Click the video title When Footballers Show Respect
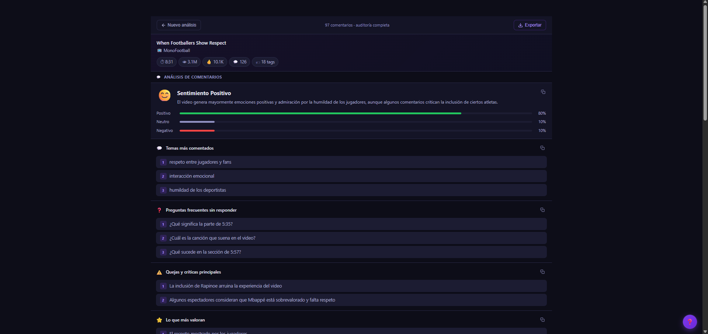The image size is (708, 334). pyautogui.click(x=191, y=43)
